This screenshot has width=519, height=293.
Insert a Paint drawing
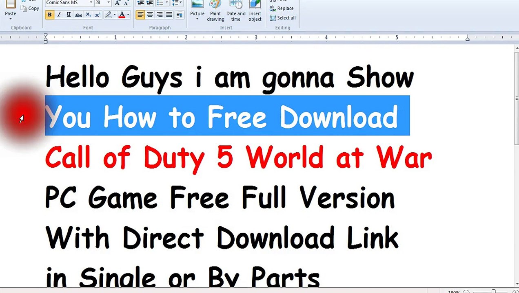pos(215,11)
